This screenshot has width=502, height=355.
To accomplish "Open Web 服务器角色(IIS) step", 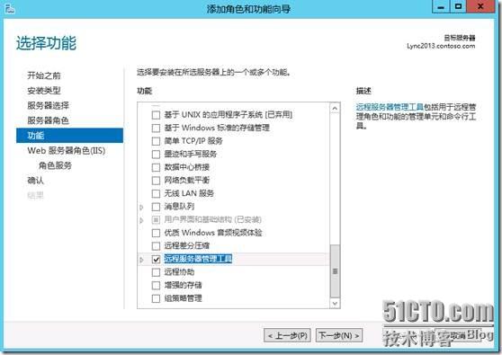I will [x=67, y=151].
